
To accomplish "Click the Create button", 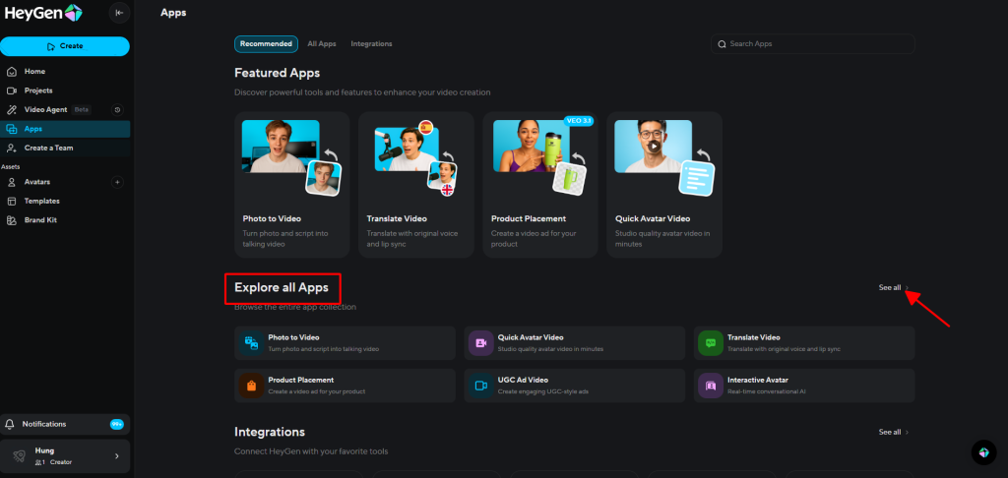I will tap(65, 46).
